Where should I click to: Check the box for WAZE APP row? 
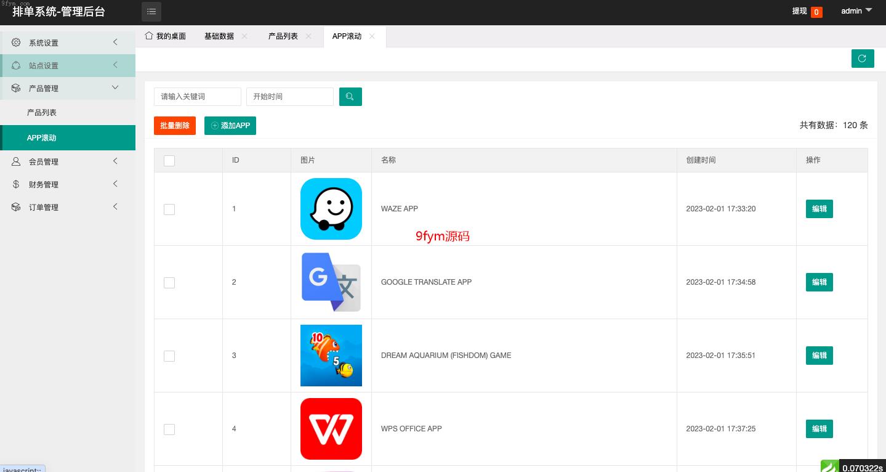169,210
